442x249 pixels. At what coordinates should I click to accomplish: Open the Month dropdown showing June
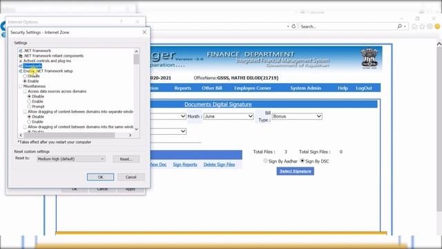click(229, 116)
